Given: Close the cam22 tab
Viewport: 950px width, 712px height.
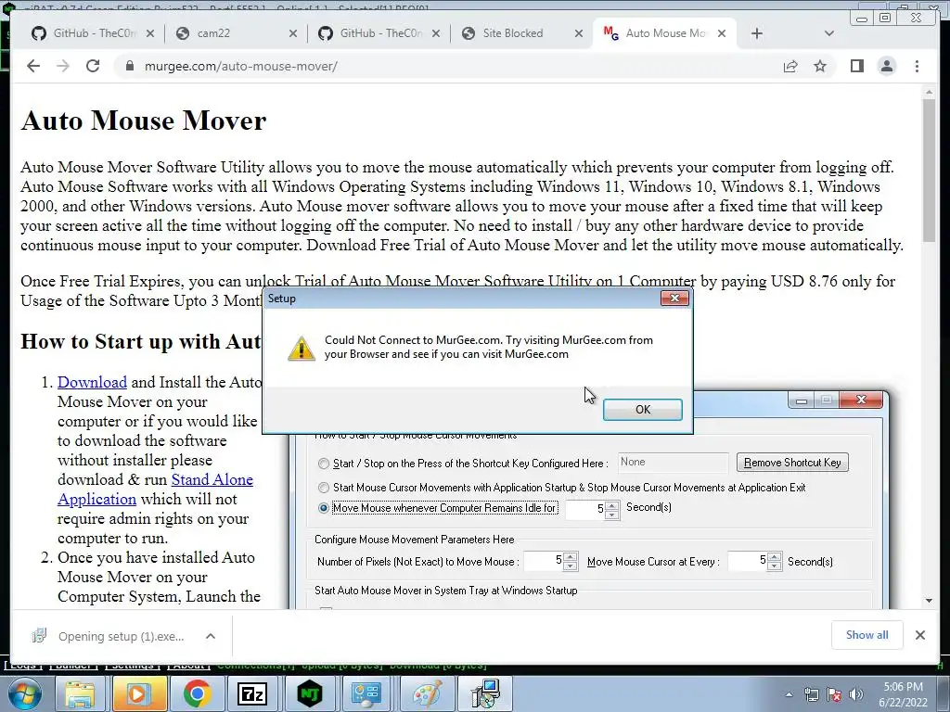Looking at the screenshot, I should (x=292, y=33).
